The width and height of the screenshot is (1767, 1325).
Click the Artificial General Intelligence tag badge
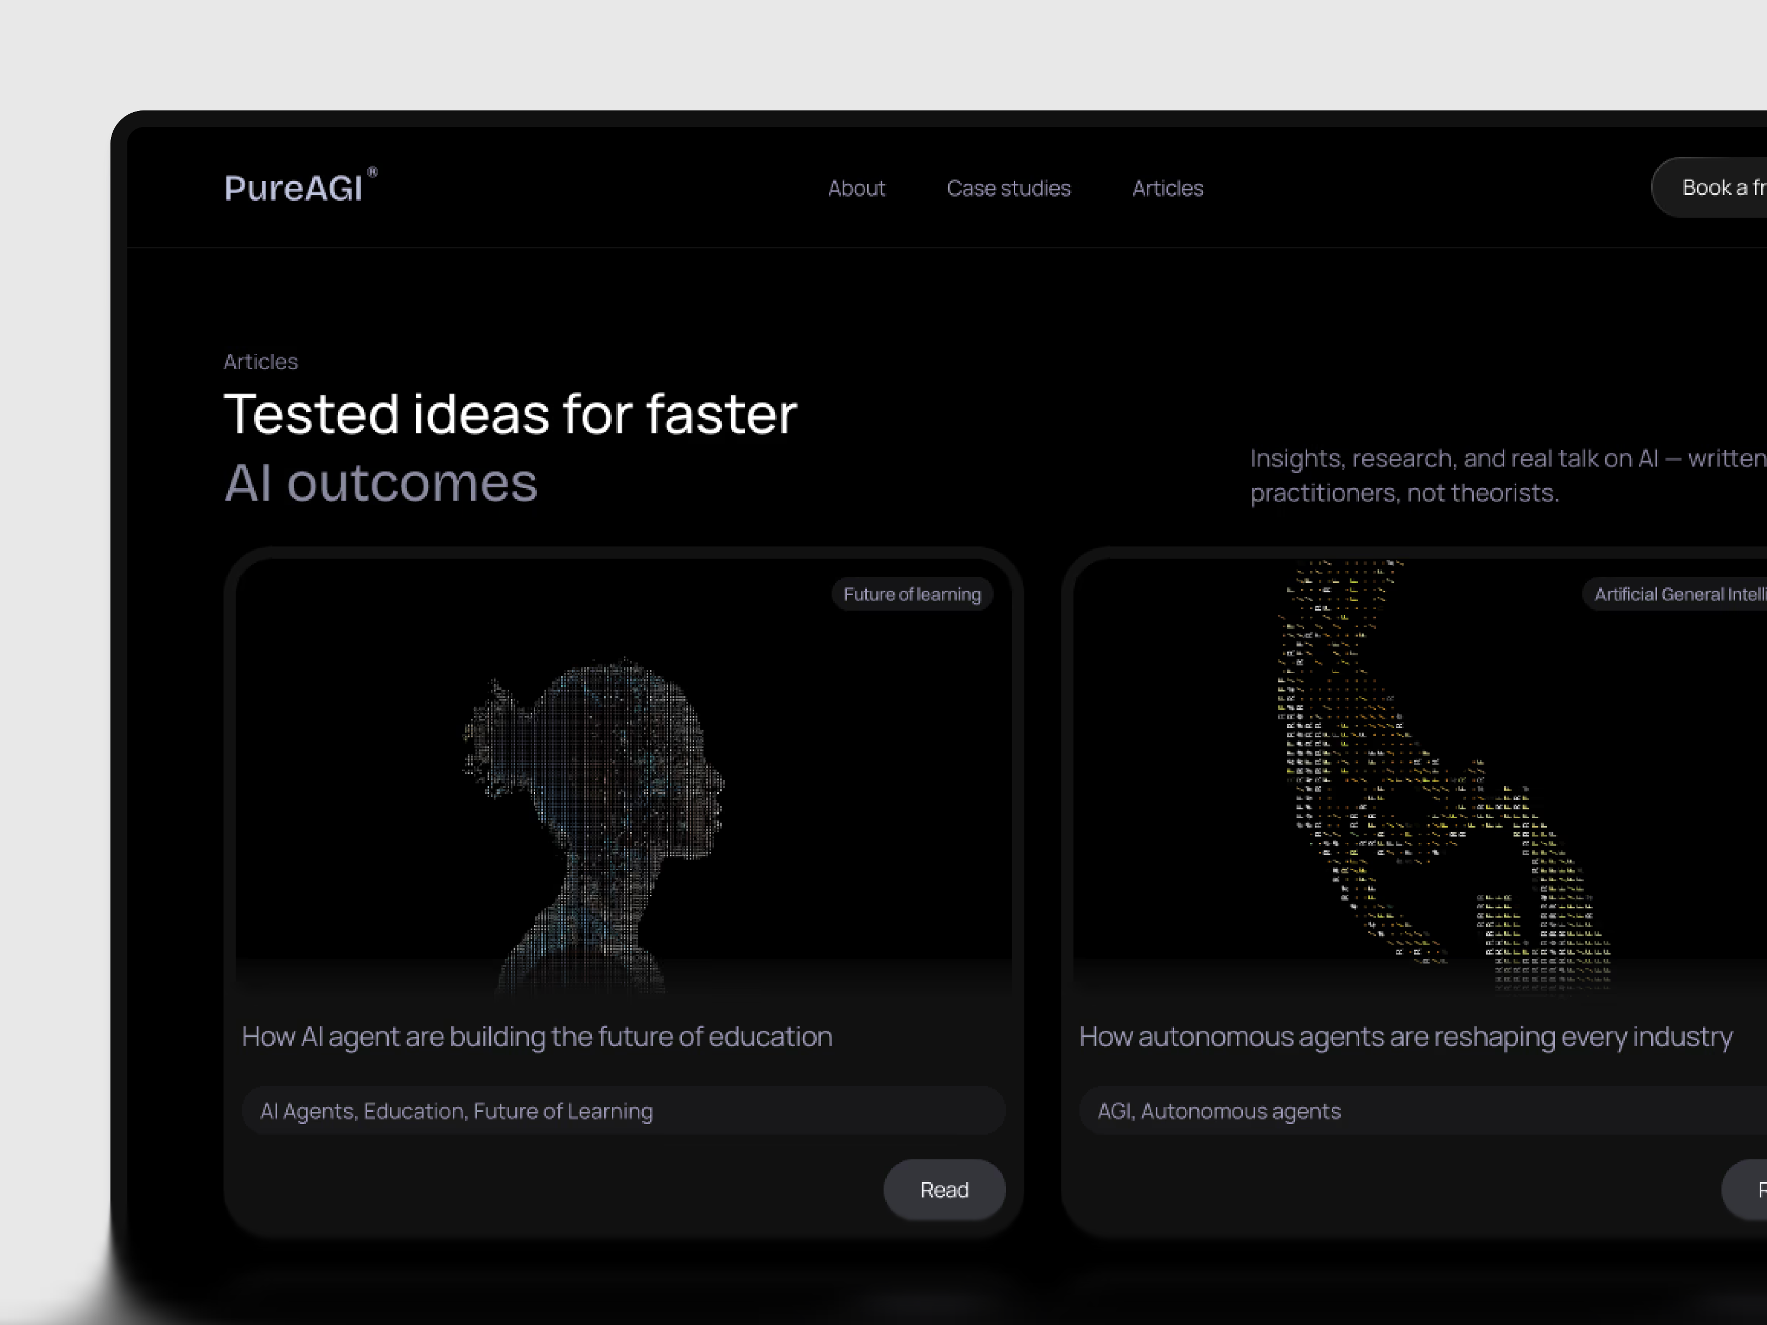pyautogui.click(x=1675, y=594)
